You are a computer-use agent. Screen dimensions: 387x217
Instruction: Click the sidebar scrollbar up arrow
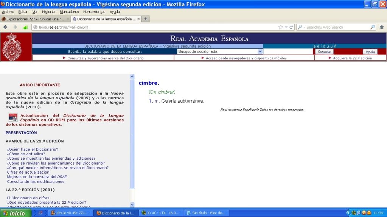click(132, 76)
